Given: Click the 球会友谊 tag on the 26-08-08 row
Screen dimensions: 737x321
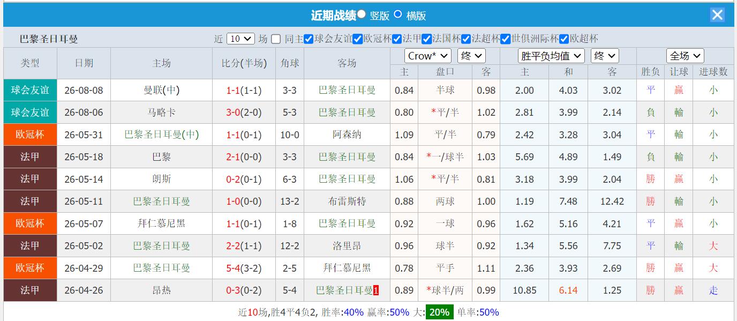Looking at the screenshot, I should click(30, 90).
